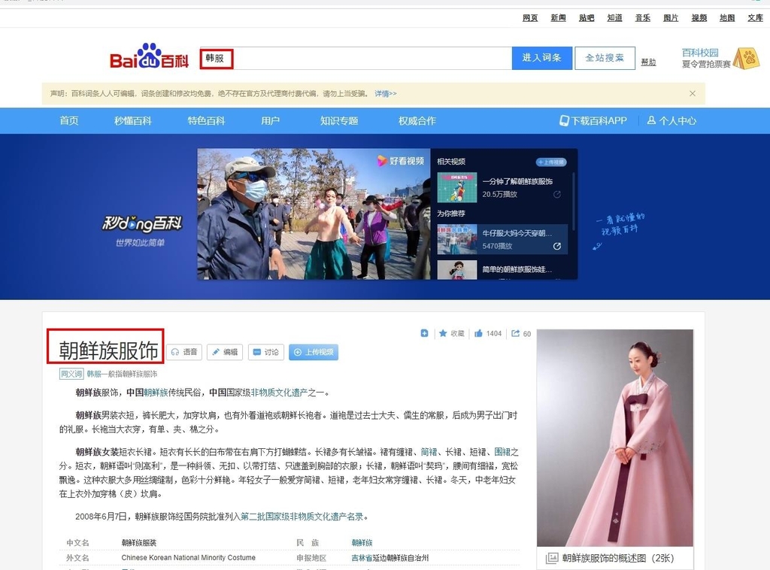Open the 帮助 help link
Screen dimensions: 770x570
pos(648,62)
